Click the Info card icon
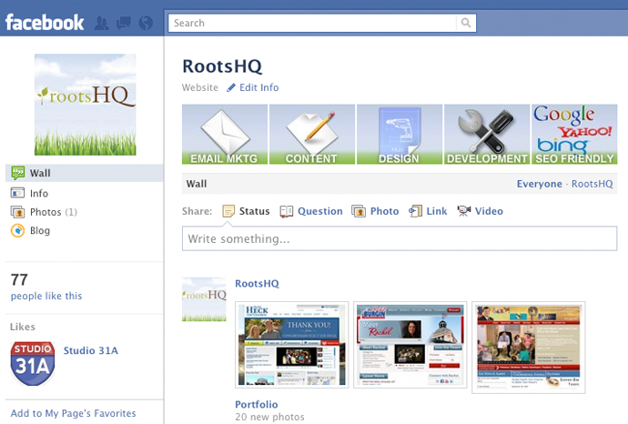The width and height of the screenshot is (628, 424). tap(17, 193)
